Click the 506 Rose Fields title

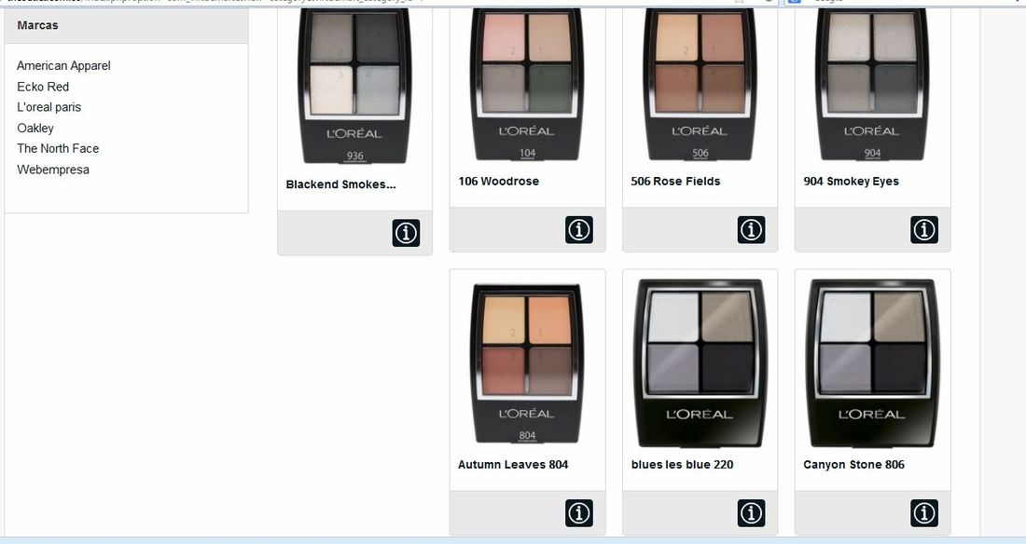tap(675, 181)
